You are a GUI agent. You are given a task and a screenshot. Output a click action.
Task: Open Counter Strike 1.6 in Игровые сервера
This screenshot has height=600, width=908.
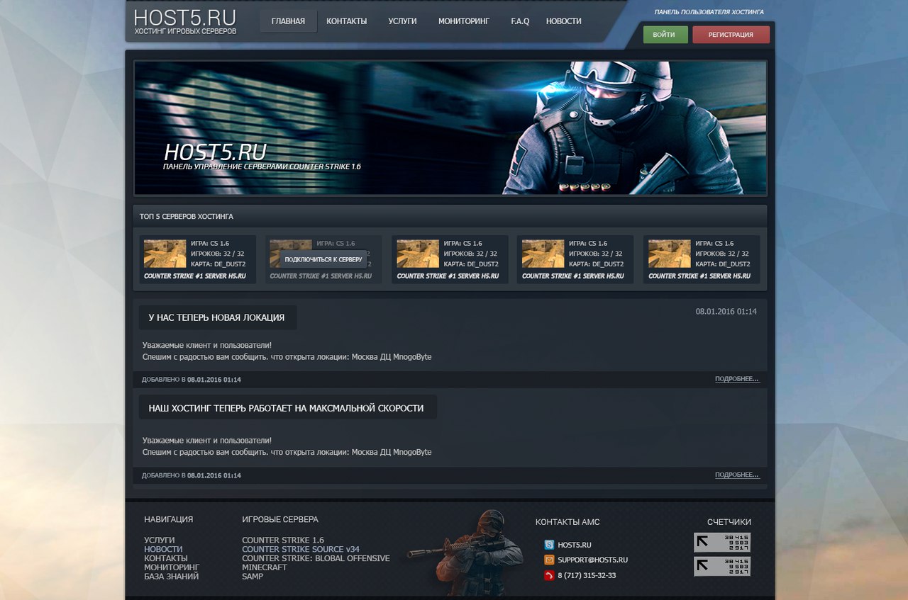point(283,540)
